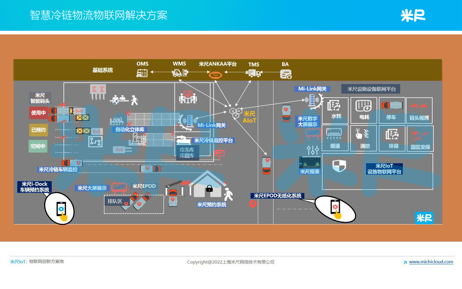Click the 米尺冷链监控平台 label
Image resolution: width=462 pixels, height=289 pixels.
213,140
